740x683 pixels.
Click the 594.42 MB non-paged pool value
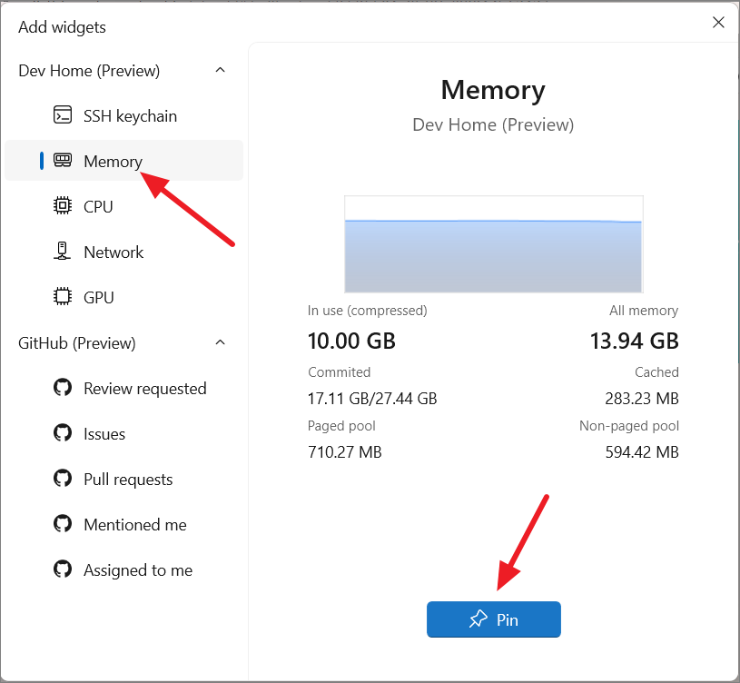(x=642, y=451)
